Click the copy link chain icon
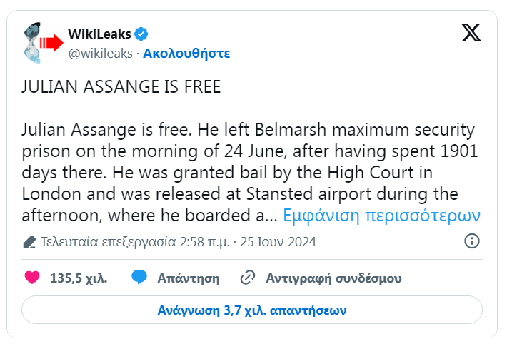Viewport: 507px width, 344px height. (x=248, y=278)
